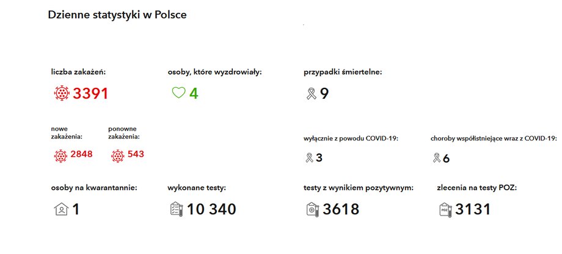
Task: Click the 'liczba zakażeń' label
Action: click(79, 72)
